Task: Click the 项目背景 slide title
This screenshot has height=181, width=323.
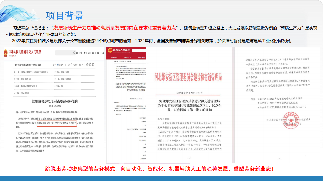Action: [x=64, y=15]
